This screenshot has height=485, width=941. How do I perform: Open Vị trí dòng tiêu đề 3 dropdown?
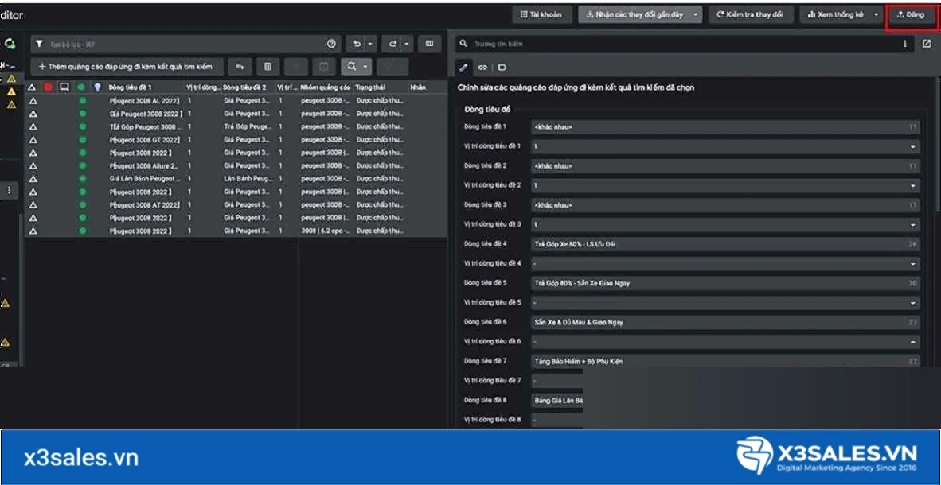725,225
